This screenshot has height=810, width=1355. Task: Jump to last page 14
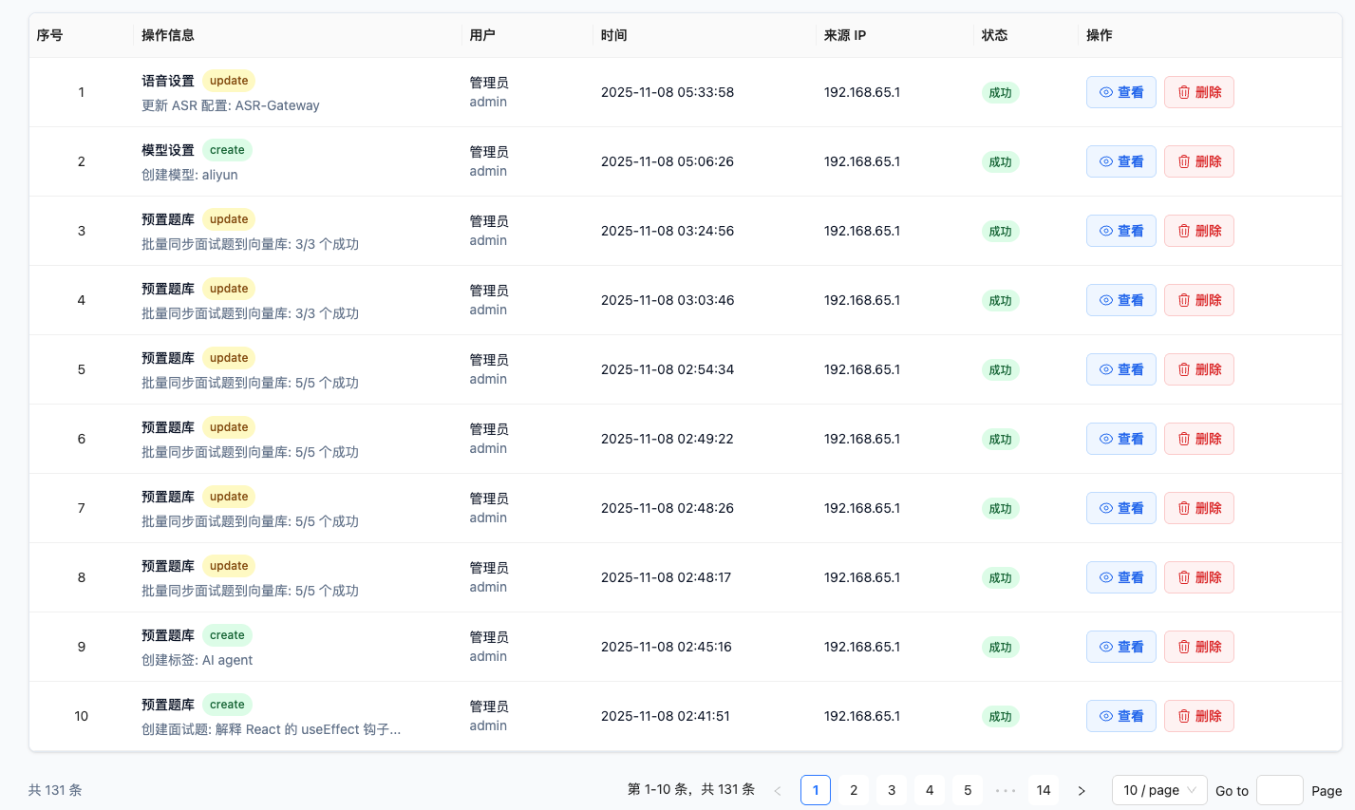(1044, 790)
